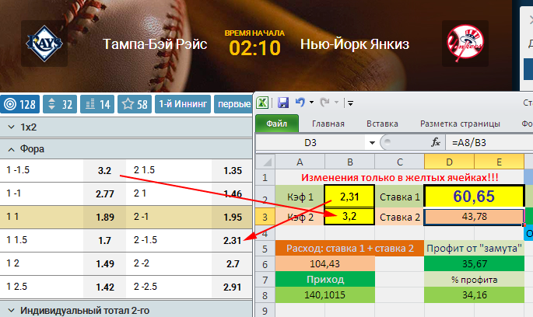Viewport: 533px width, 317px height.
Task: Open the Redo history dropdown arrow
Action: [x=336, y=102]
